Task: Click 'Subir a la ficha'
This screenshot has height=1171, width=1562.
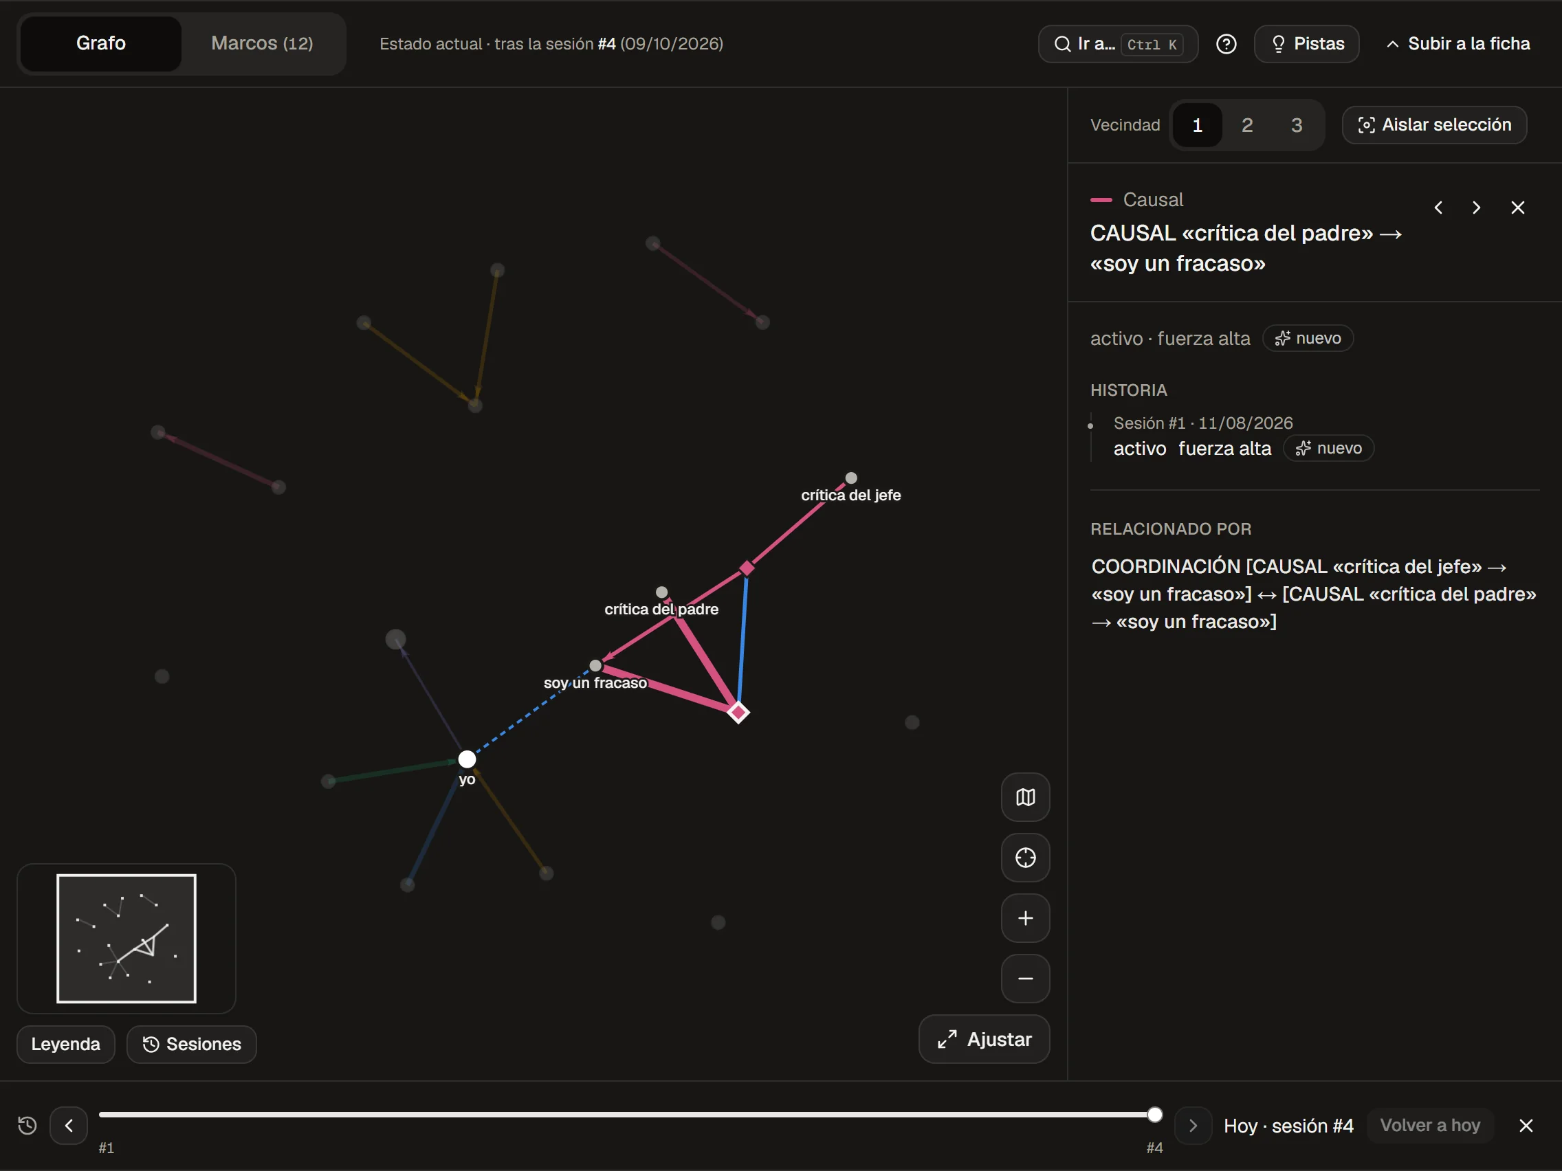Action: pos(1458,44)
